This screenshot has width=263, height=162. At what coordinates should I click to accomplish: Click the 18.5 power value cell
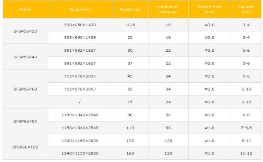pyautogui.click(x=130, y=25)
